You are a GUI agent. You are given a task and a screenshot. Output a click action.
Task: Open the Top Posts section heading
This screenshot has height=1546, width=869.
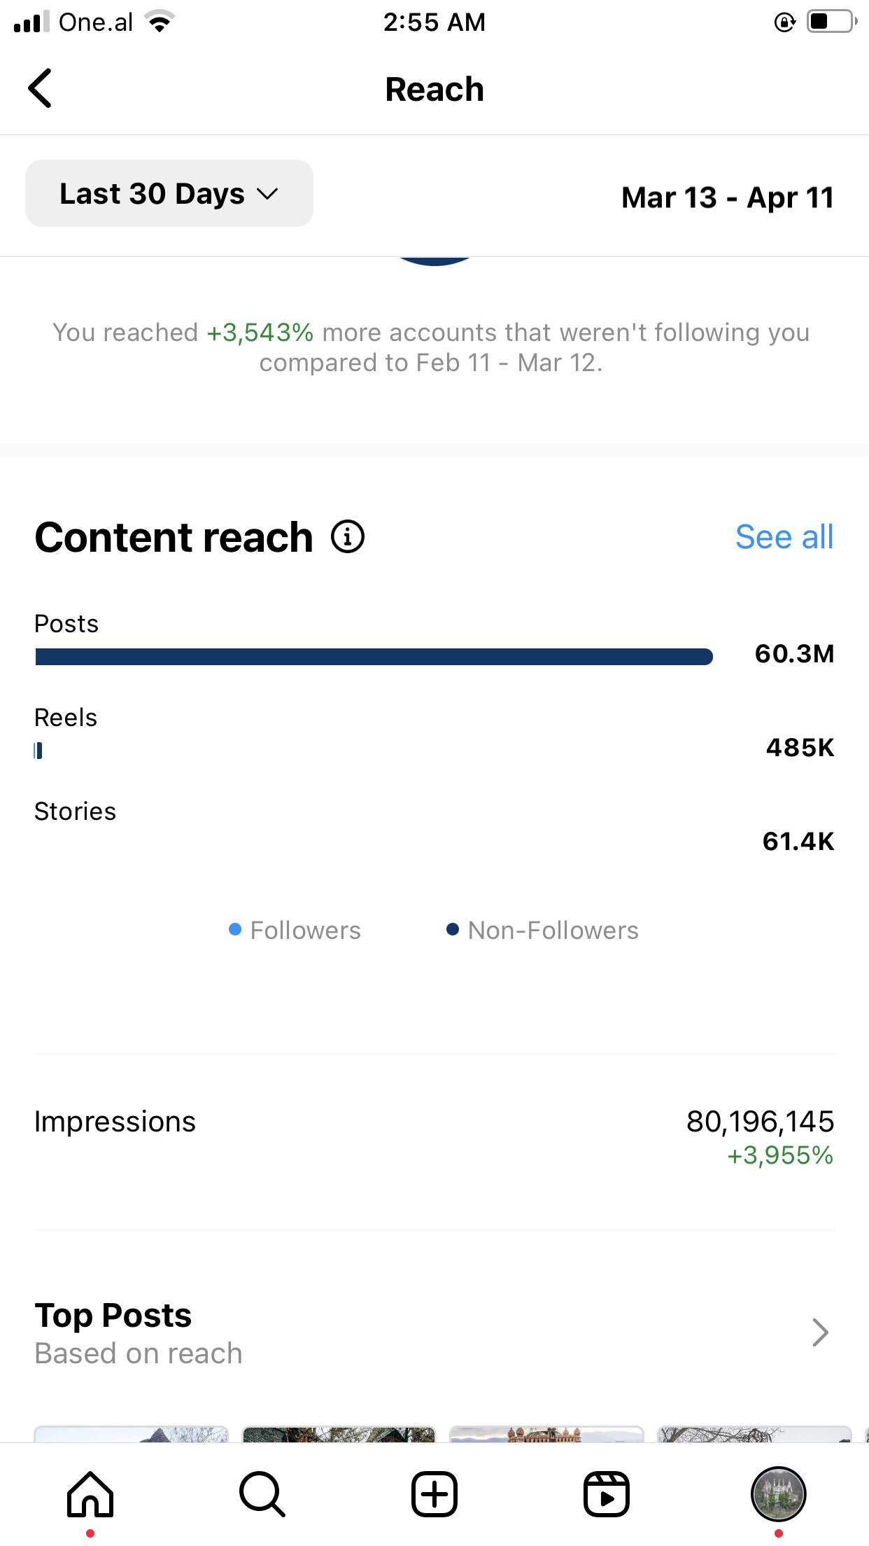113,1316
